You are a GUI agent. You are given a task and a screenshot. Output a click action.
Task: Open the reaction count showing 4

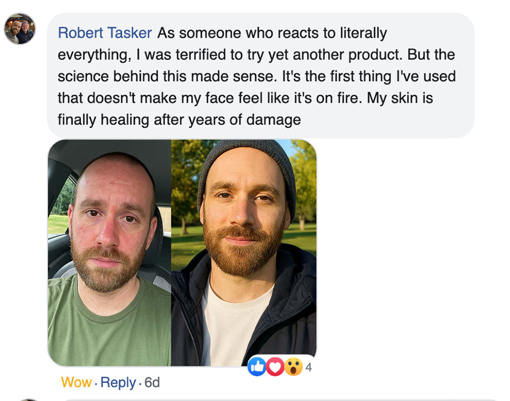(308, 367)
